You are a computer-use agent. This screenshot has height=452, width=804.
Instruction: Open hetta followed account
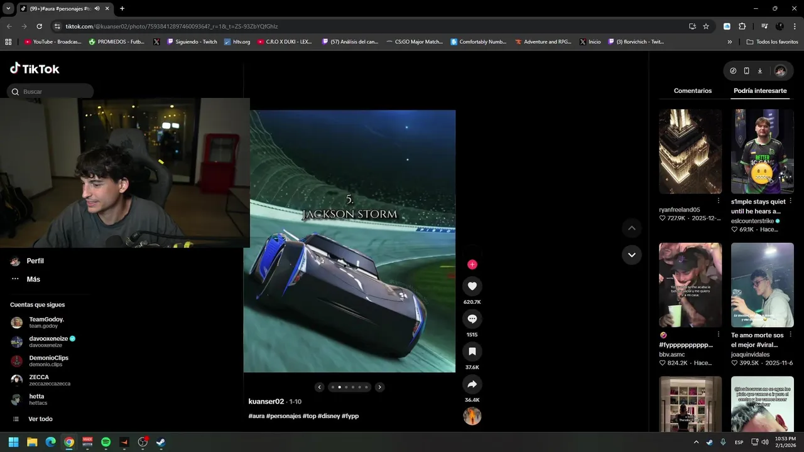point(28,400)
